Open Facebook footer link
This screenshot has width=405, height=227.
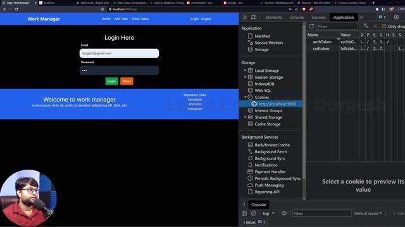195,100
